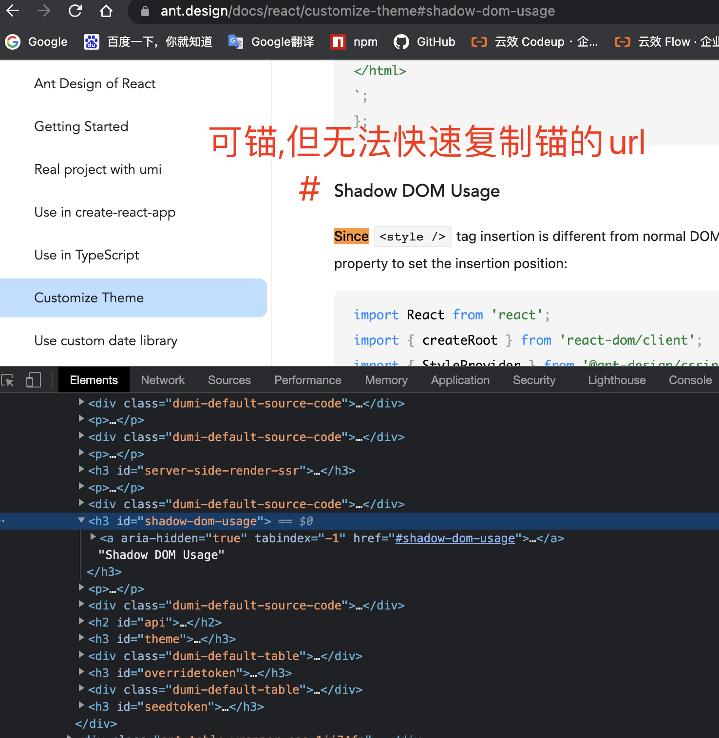Reload the current page
Screen dimensions: 719x738
(x=75, y=11)
